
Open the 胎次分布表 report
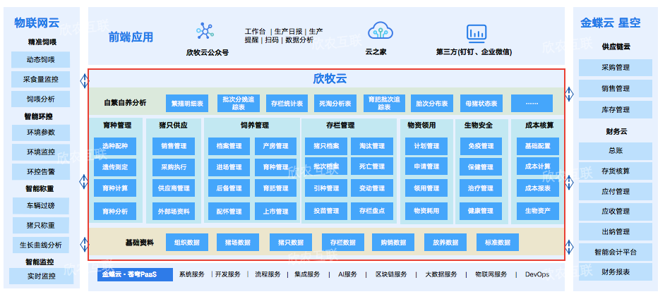click(x=432, y=104)
